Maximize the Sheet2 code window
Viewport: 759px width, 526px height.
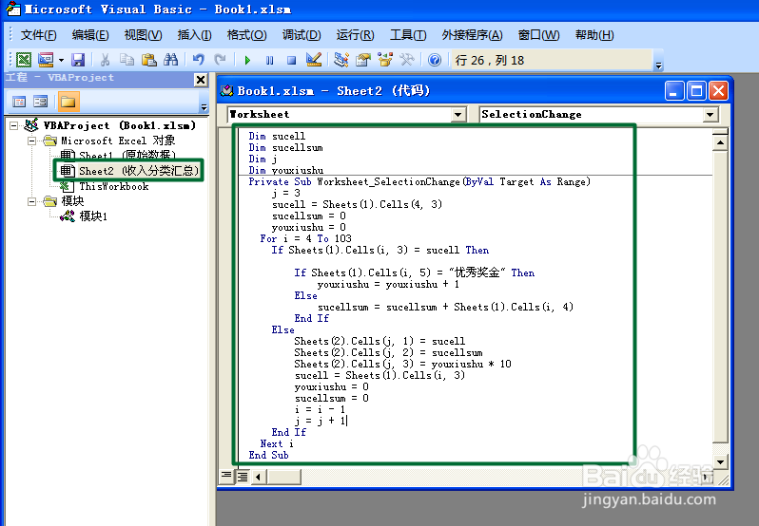tap(696, 91)
